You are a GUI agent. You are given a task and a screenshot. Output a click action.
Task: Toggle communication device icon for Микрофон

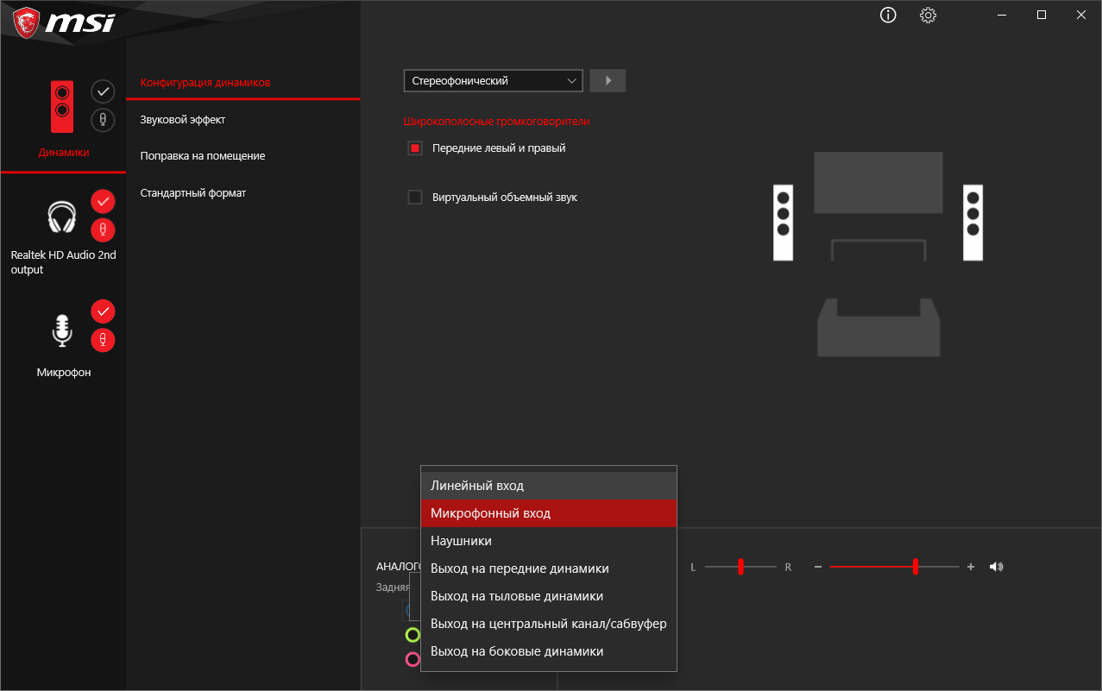click(x=103, y=340)
